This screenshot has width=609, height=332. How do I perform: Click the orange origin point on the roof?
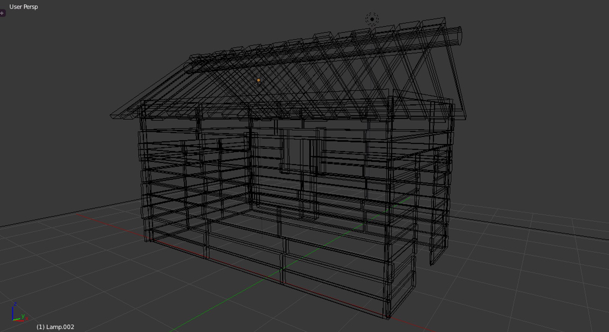click(259, 80)
